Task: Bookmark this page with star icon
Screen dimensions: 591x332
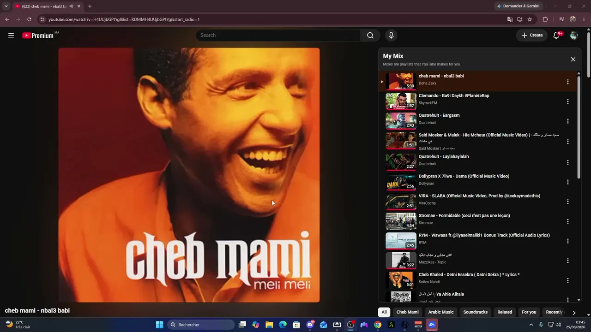Action: pyautogui.click(x=530, y=19)
